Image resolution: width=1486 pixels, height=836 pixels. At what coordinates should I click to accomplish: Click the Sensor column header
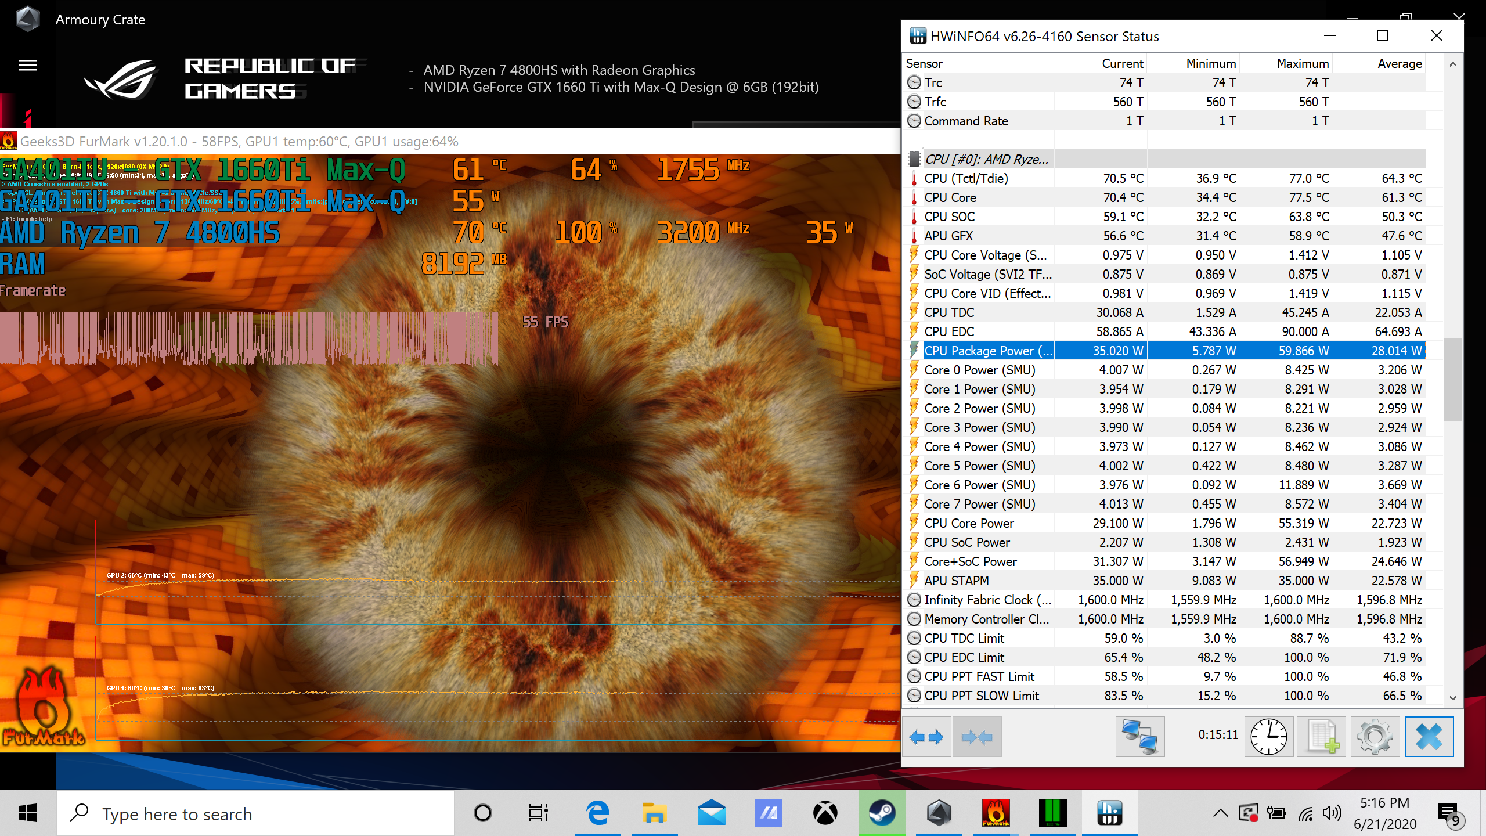979,63
